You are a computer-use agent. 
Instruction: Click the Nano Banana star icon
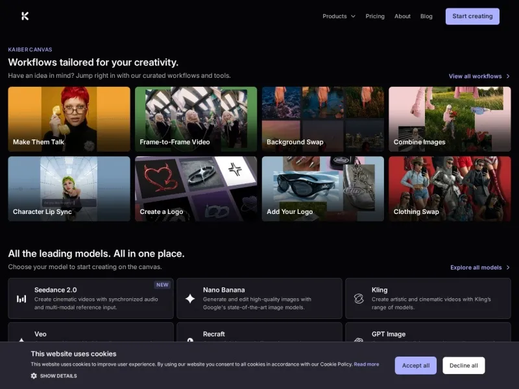tap(190, 298)
